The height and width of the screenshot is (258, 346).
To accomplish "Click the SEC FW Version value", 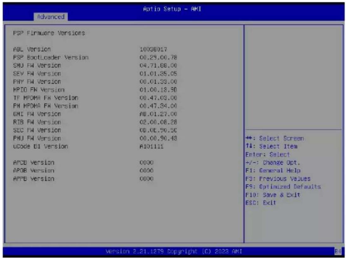I will [158, 130].
